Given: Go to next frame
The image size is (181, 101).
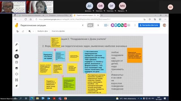Looking at the screenshot, I should coord(98,25).
